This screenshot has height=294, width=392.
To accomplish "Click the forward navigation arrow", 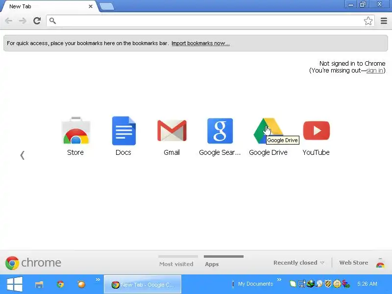I will [23, 21].
